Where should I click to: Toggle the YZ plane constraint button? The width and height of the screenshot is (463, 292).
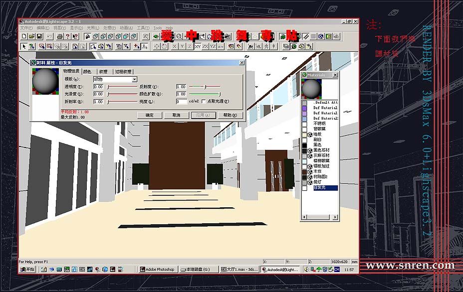(x=213, y=46)
